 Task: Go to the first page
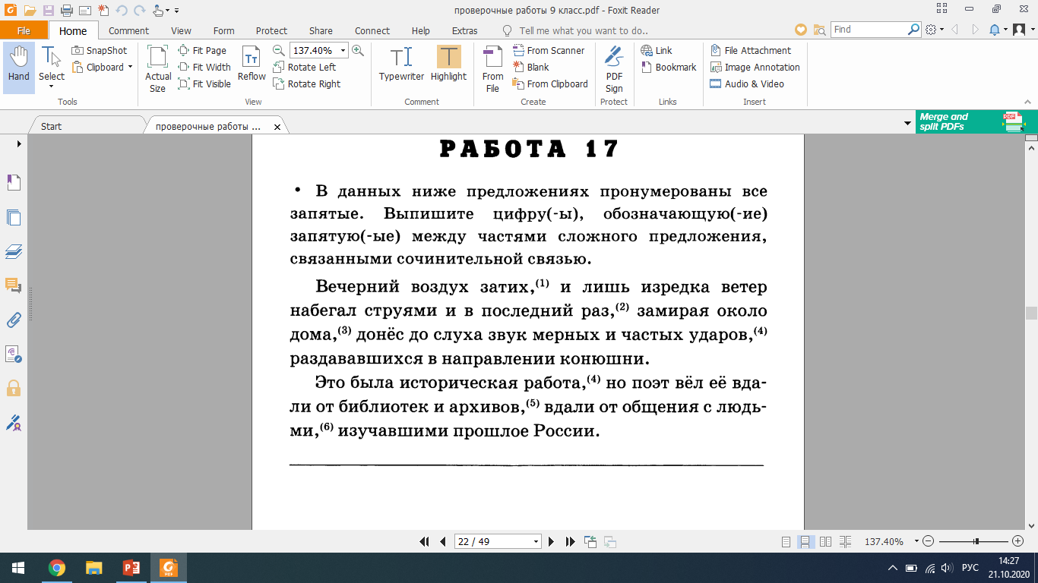(x=425, y=541)
